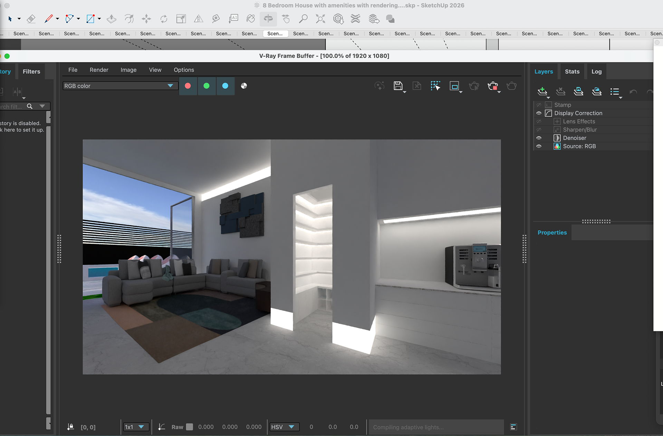Hide the Display Correction layer
663x436 pixels.
click(x=539, y=113)
